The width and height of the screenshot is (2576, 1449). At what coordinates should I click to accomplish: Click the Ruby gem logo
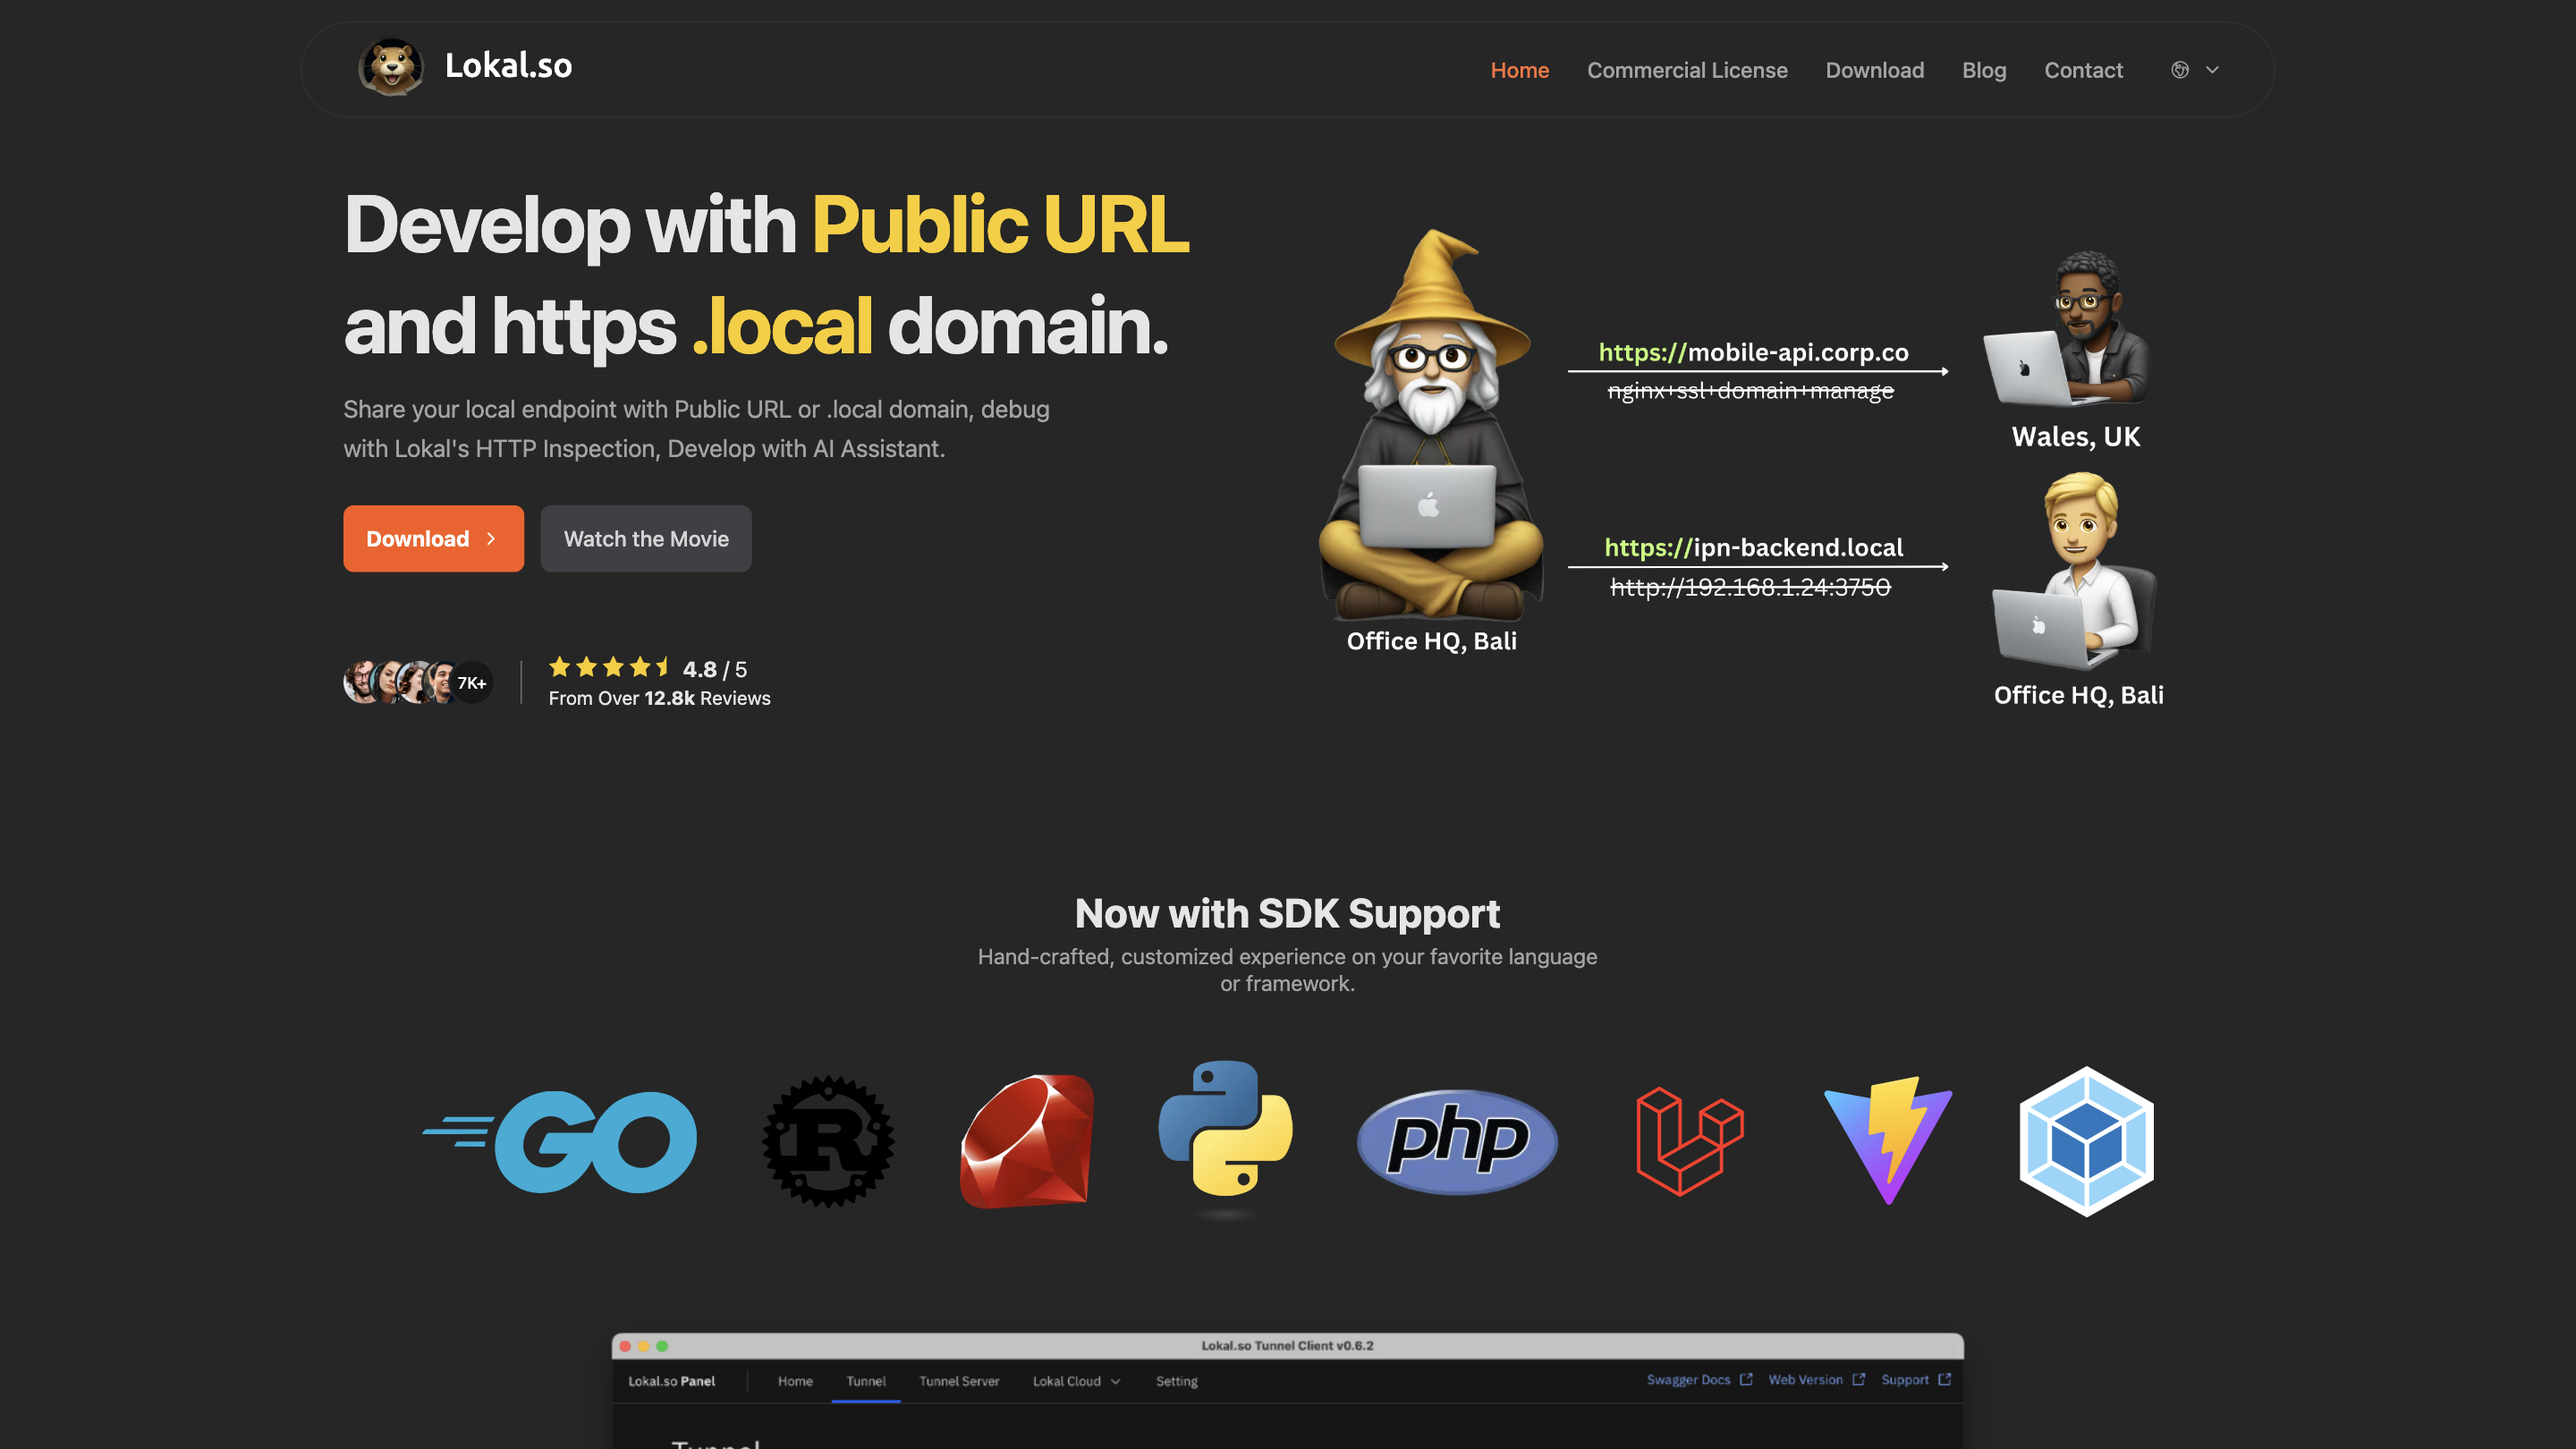[1027, 1141]
